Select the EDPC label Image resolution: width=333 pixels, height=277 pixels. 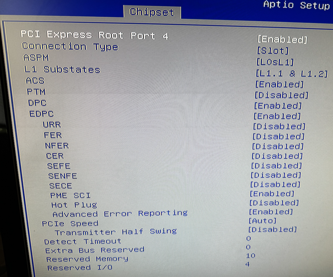41,114
